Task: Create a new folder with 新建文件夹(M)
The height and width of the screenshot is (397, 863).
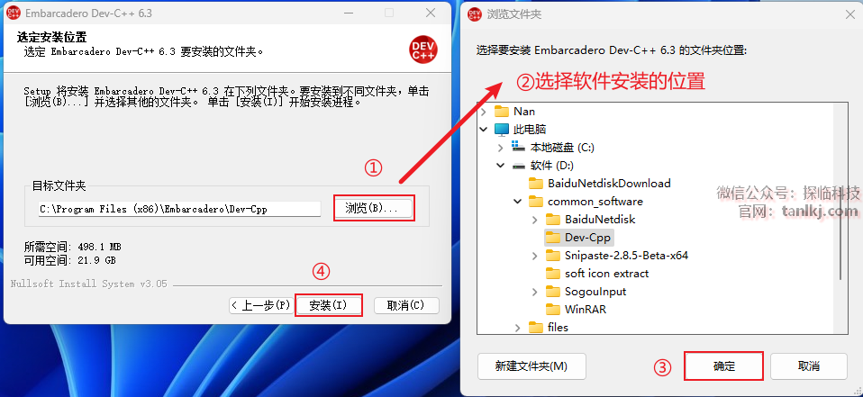Action: coord(531,366)
